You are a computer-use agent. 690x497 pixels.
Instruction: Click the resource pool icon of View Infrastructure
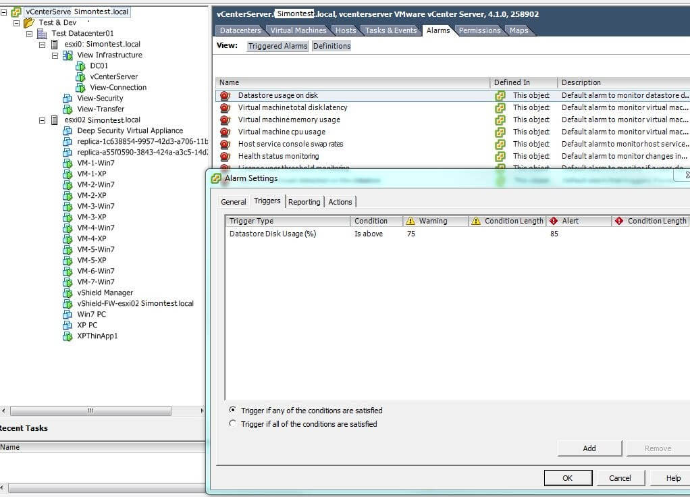coord(68,55)
